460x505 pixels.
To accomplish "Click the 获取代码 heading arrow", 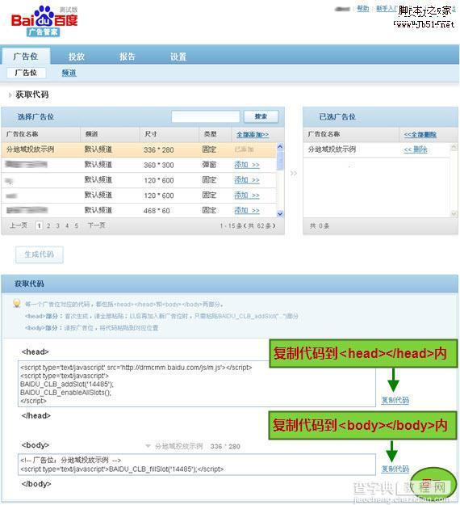I will [x=10, y=95].
